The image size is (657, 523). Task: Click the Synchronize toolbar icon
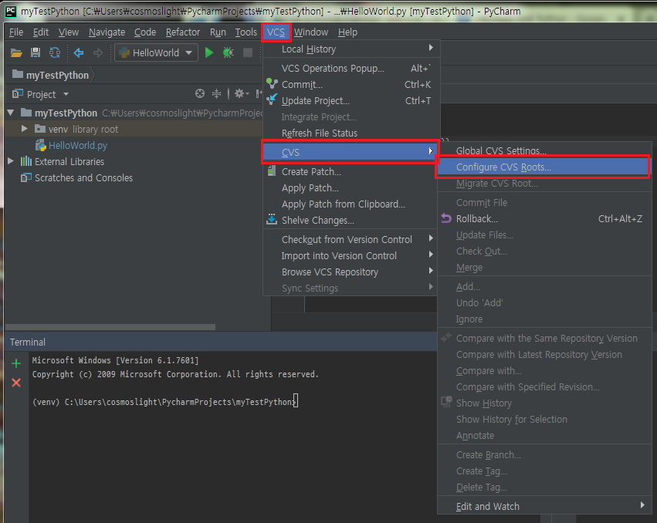click(55, 52)
